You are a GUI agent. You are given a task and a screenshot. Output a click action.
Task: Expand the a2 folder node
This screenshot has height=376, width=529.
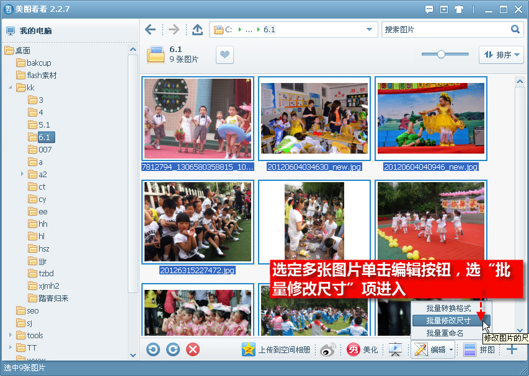pyautogui.click(x=22, y=174)
